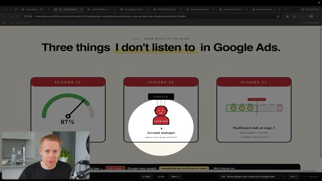Click the 'I don't listen to' heading text
Viewport: 322px width, 181px height.
click(x=155, y=47)
